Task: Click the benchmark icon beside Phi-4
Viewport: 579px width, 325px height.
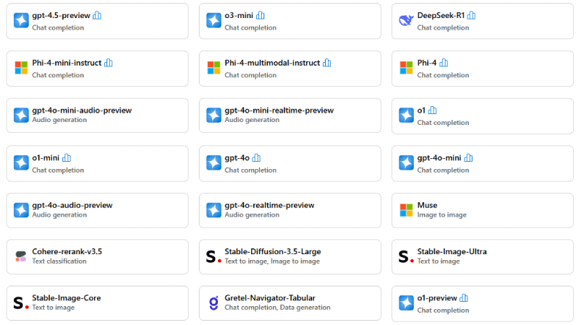Action: click(444, 63)
